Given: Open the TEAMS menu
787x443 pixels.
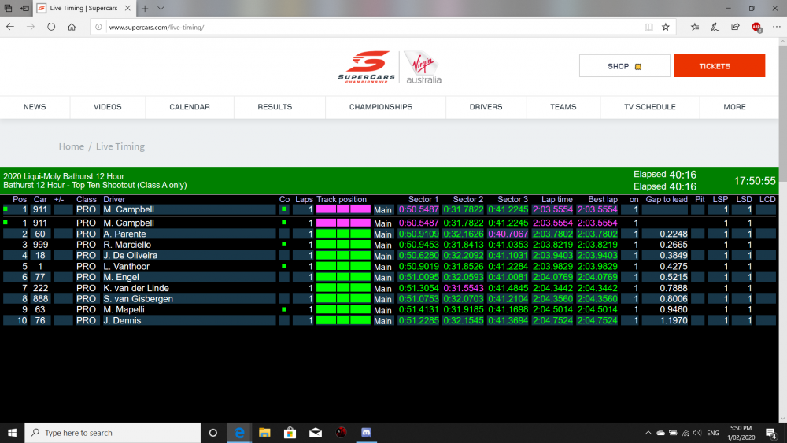Looking at the screenshot, I should coord(563,107).
